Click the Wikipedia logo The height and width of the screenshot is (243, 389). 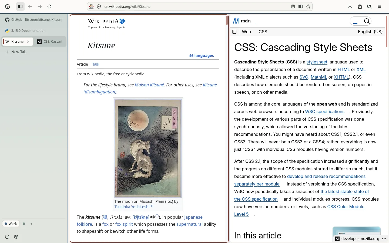(106, 23)
